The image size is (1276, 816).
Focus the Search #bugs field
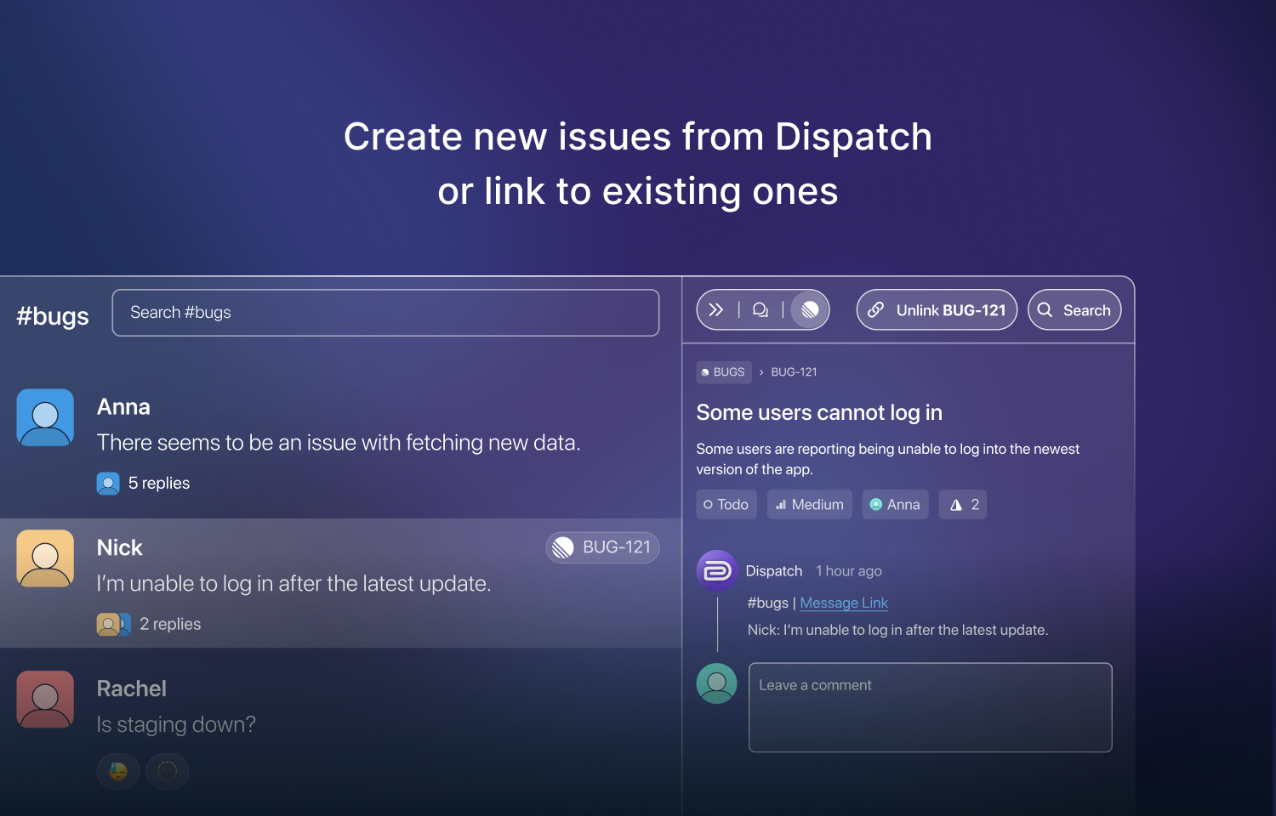point(385,313)
